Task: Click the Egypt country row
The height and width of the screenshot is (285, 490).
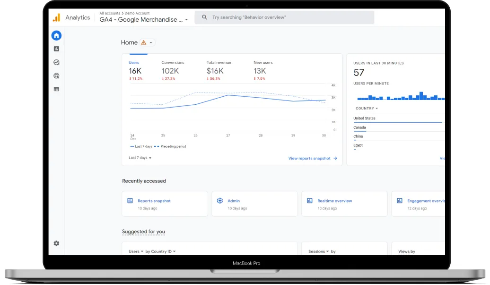Action: [399, 146]
